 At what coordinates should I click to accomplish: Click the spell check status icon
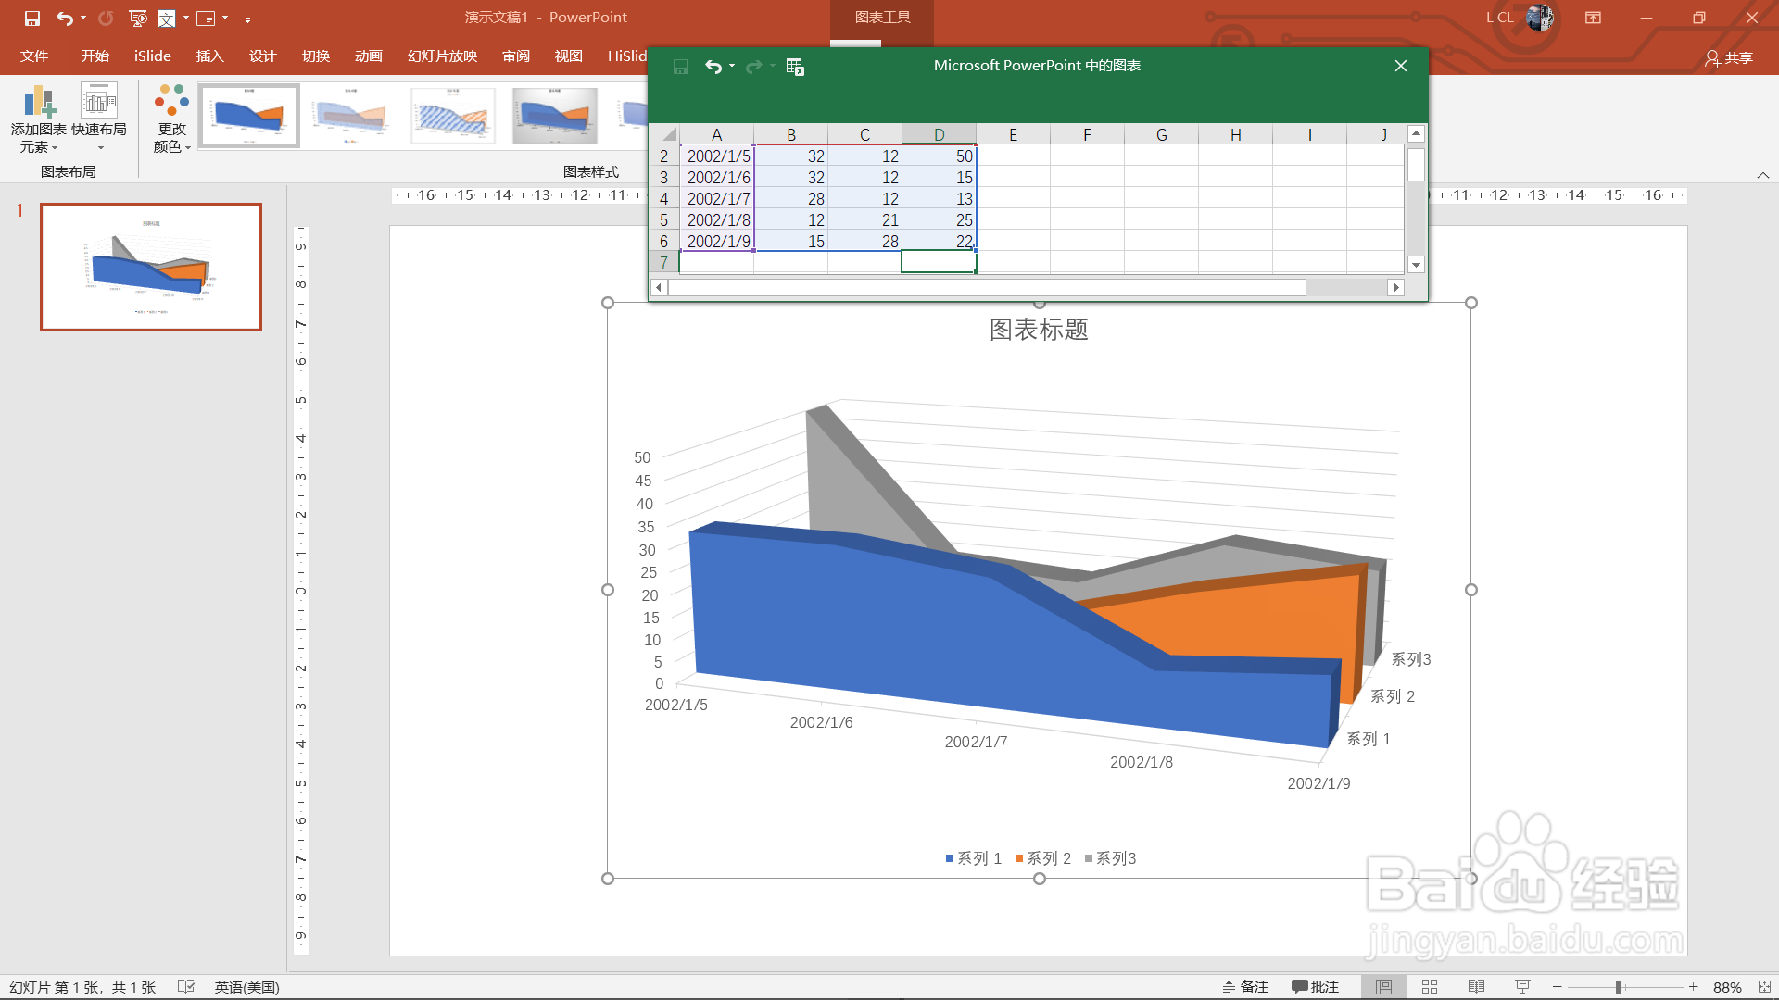point(186,987)
